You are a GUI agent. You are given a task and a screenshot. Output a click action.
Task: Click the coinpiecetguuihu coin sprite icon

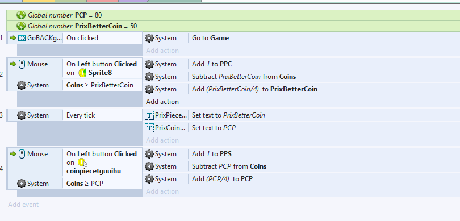click(x=81, y=162)
